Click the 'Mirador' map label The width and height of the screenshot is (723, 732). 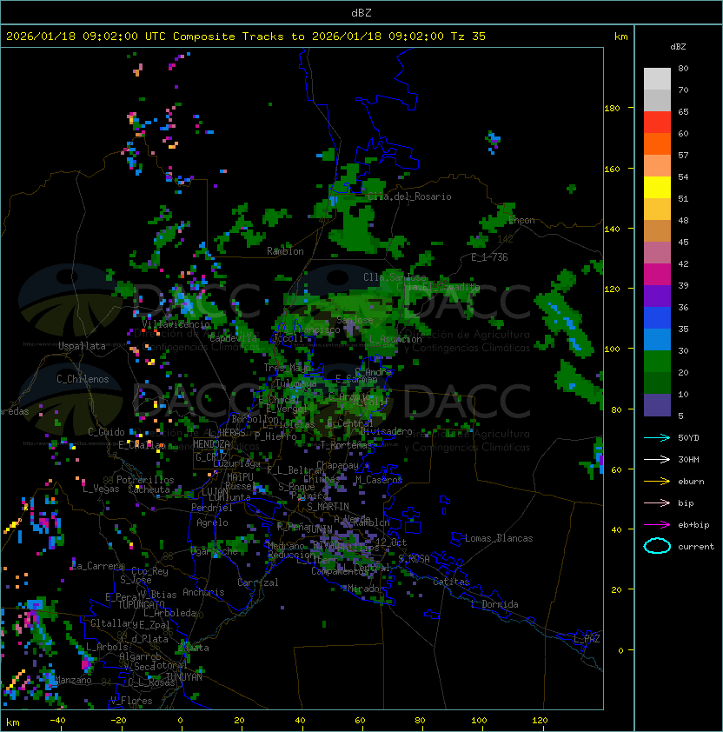pyautogui.click(x=367, y=589)
